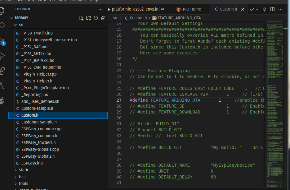The image size is (290, 190).
Task: Refresh the Explorer file tree
Action: [96, 18]
